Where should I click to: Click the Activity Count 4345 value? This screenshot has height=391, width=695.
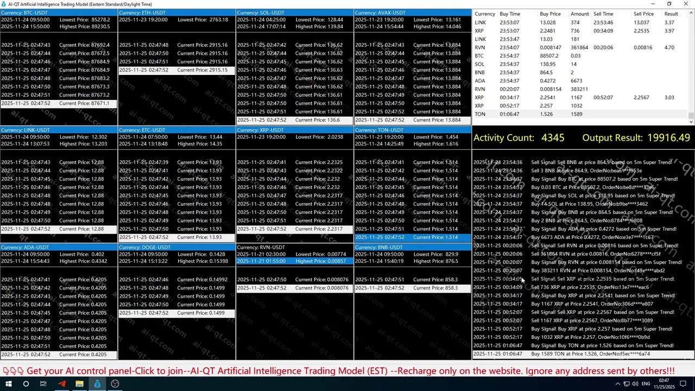pyautogui.click(x=553, y=138)
